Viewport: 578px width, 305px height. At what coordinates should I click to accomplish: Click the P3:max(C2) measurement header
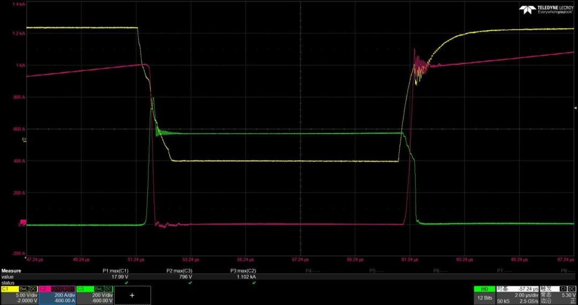(243, 271)
